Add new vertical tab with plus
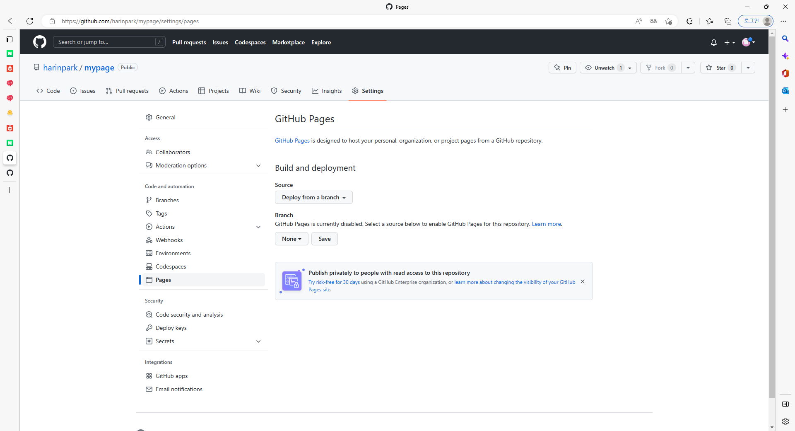 pos(10,190)
